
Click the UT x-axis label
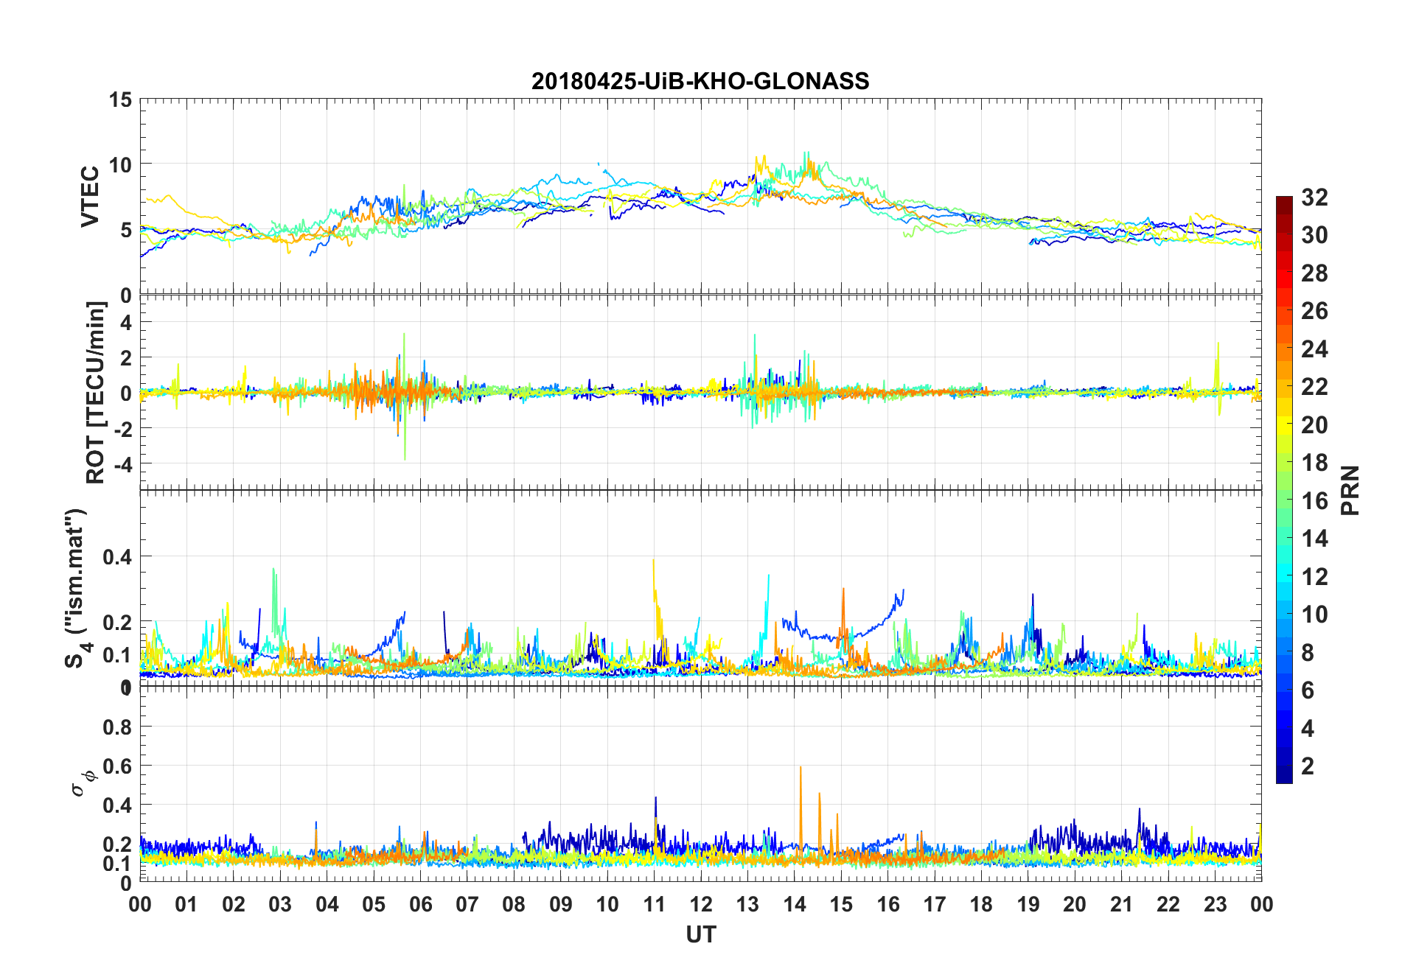point(700,934)
